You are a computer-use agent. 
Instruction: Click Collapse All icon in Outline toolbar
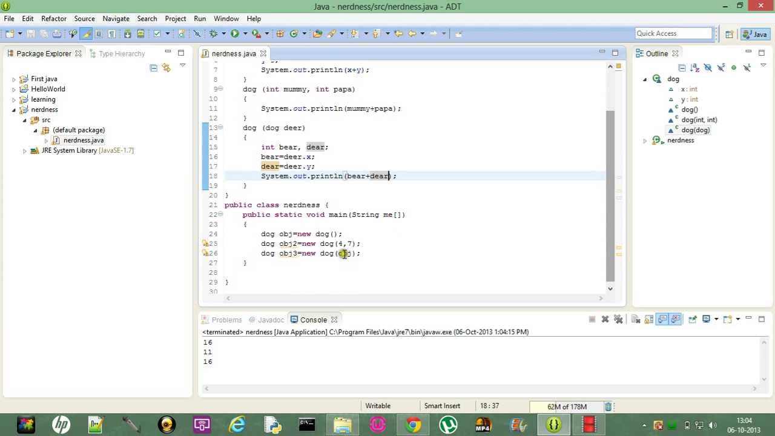[x=682, y=67]
